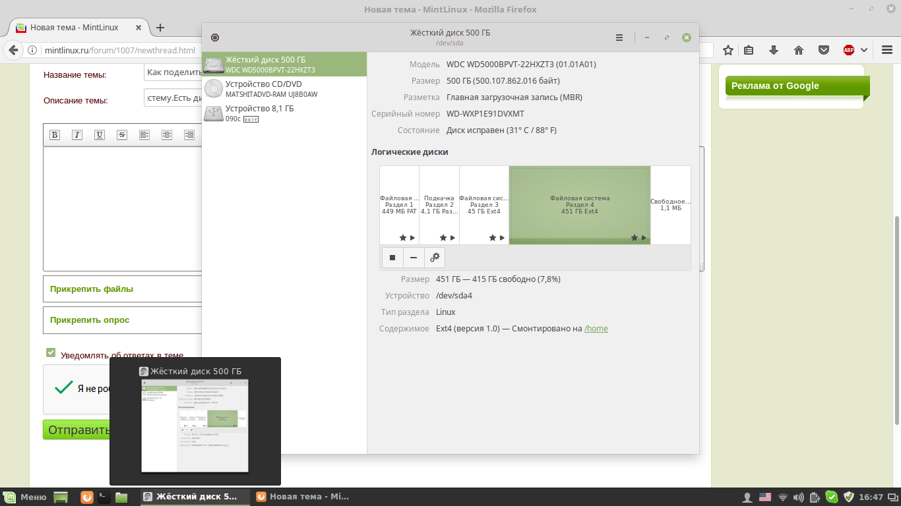The width and height of the screenshot is (901, 506).
Task: Open Adblock Plus dropdown arrow
Action: [863, 50]
